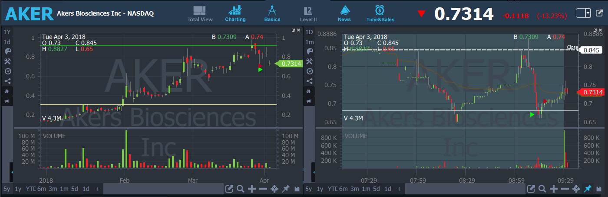Screen dimensions: 608x197
Task: Click the right chart VOLUME label
Action: click(x=356, y=136)
